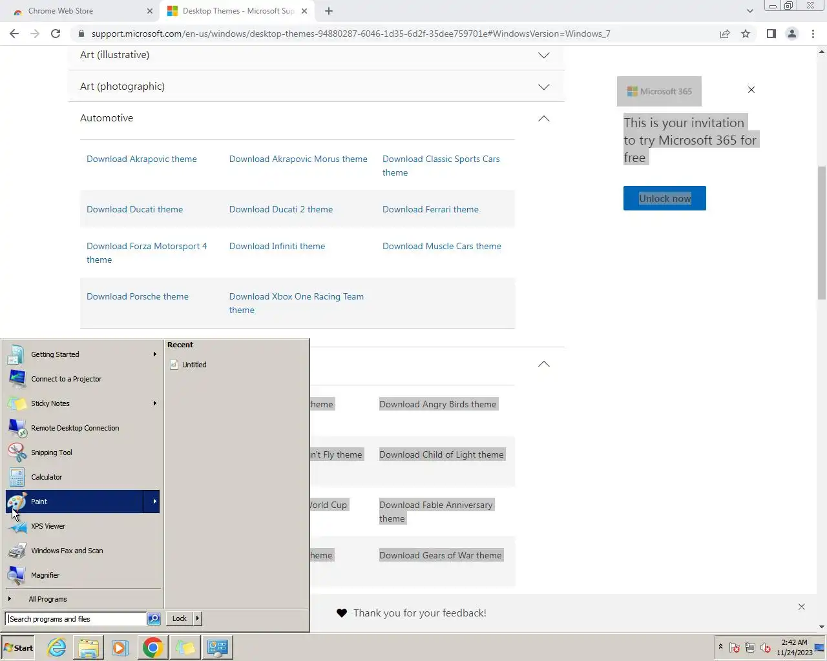Select Desktop Themes Microsoft Support tab
The image size is (827, 661).
pos(237,11)
